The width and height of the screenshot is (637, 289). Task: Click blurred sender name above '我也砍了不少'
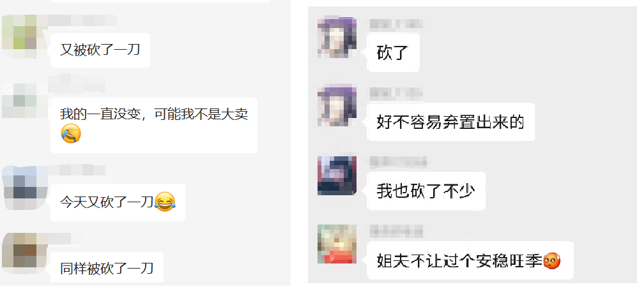click(x=398, y=162)
